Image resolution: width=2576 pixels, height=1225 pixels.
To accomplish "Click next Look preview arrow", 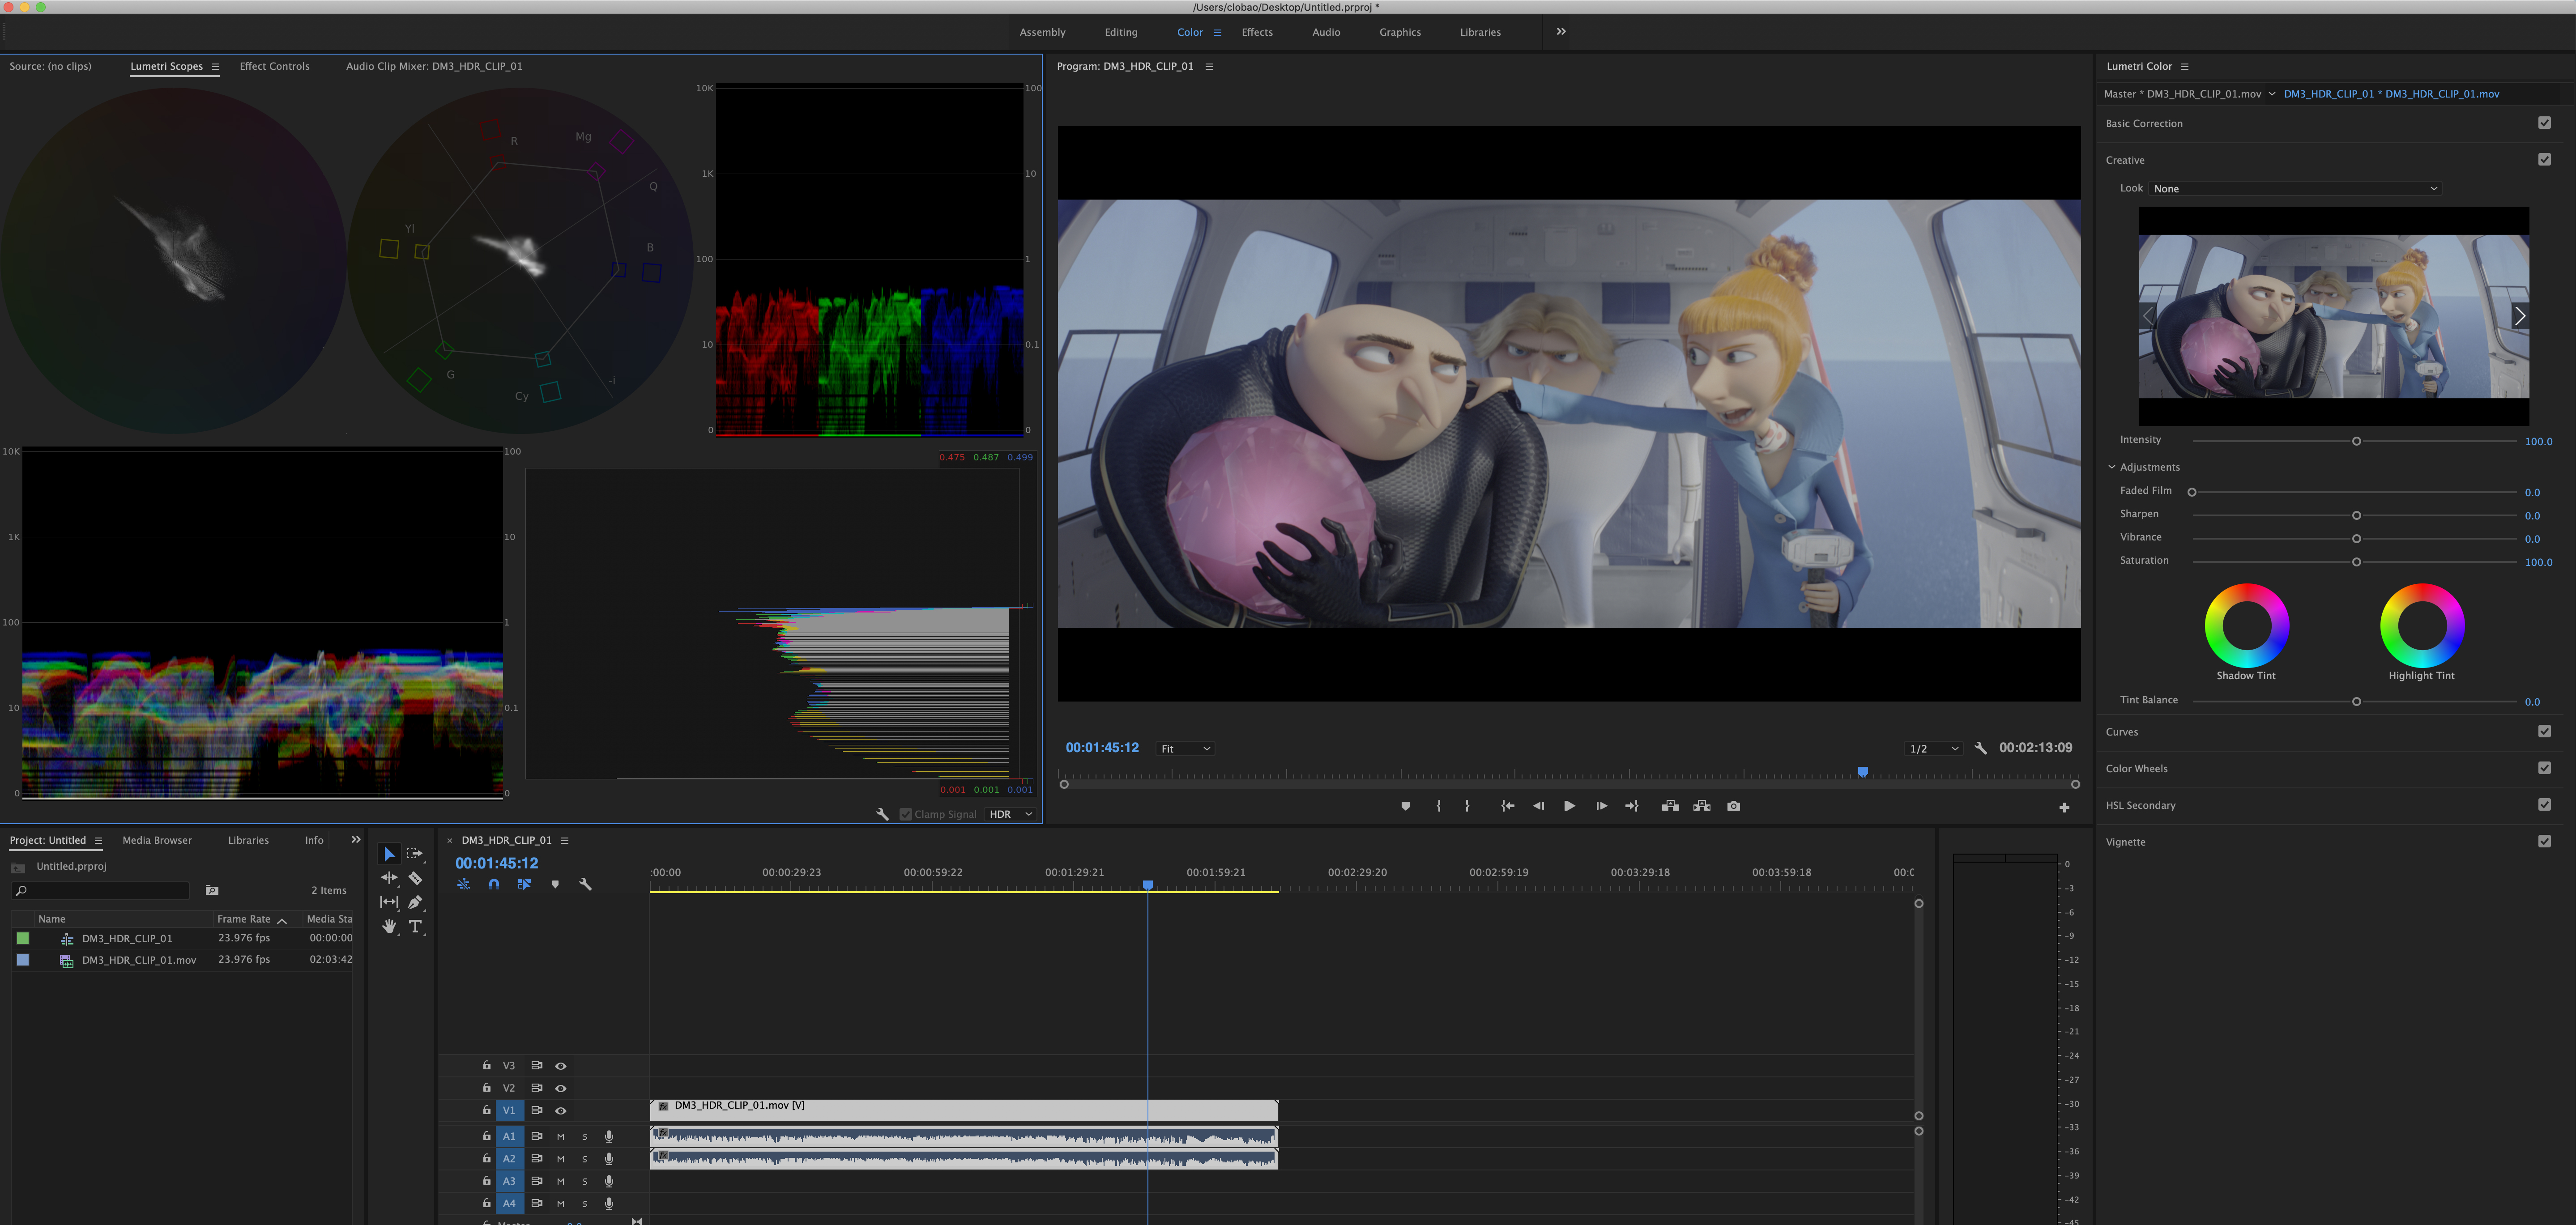I will 2519,316.
